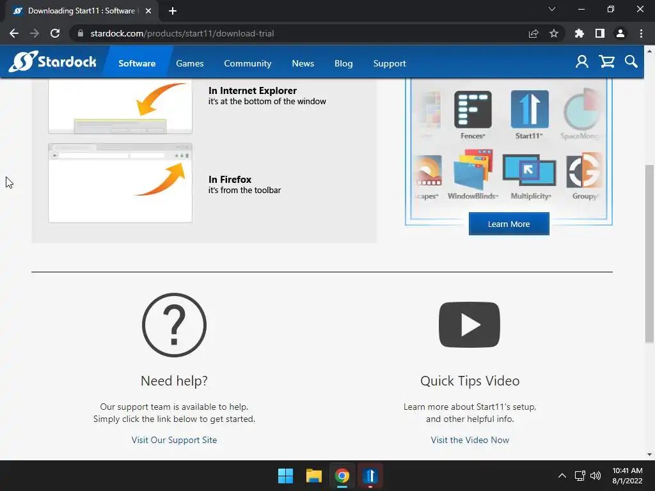Bookmark this page with the star

[554, 33]
